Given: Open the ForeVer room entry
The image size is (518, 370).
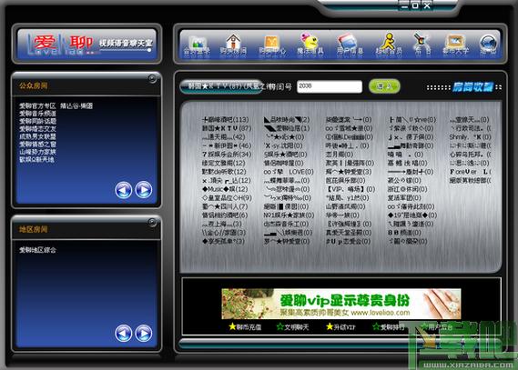Looking at the screenshot, I should pos(471,172).
